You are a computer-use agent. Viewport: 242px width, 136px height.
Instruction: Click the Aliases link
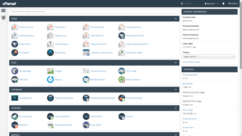pos(130,116)
